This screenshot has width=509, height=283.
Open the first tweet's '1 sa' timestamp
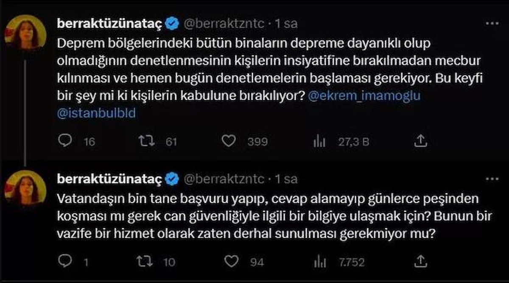tap(286, 24)
